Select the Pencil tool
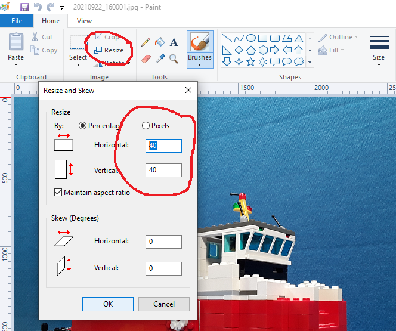This screenshot has height=331, width=396. click(145, 42)
